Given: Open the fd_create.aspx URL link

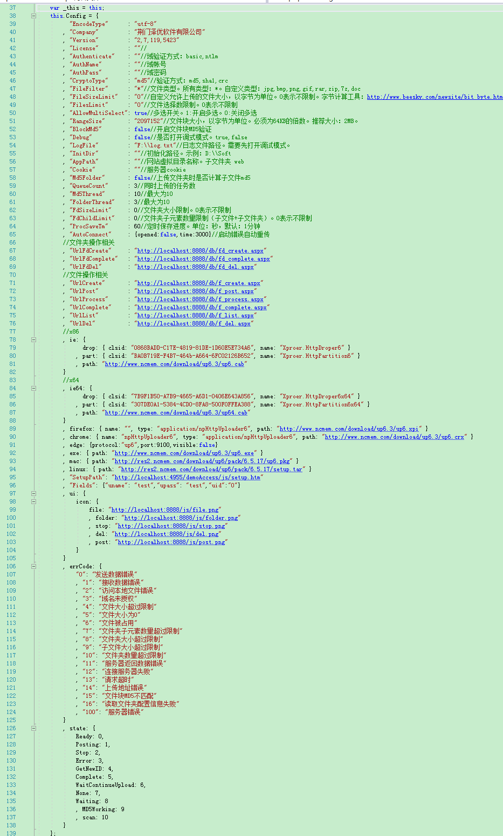Looking at the screenshot, I should point(200,251).
